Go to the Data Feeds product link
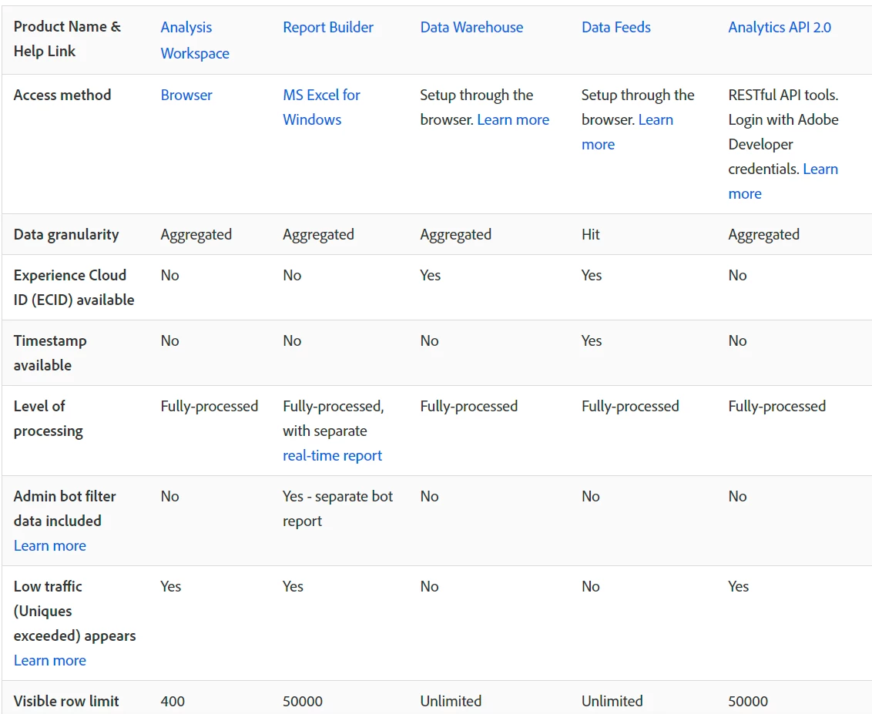The width and height of the screenshot is (872, 714). [x=615, y=27]
